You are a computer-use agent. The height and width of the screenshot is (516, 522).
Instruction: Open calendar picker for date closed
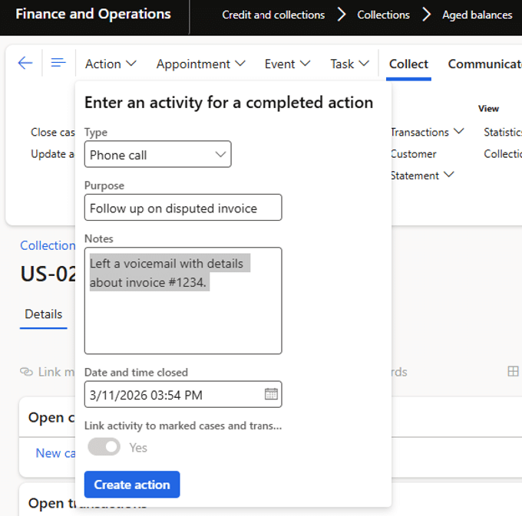tap(271, 394)
